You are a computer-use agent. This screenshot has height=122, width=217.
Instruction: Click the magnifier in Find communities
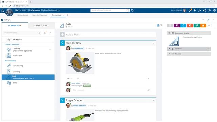[39, 33]
